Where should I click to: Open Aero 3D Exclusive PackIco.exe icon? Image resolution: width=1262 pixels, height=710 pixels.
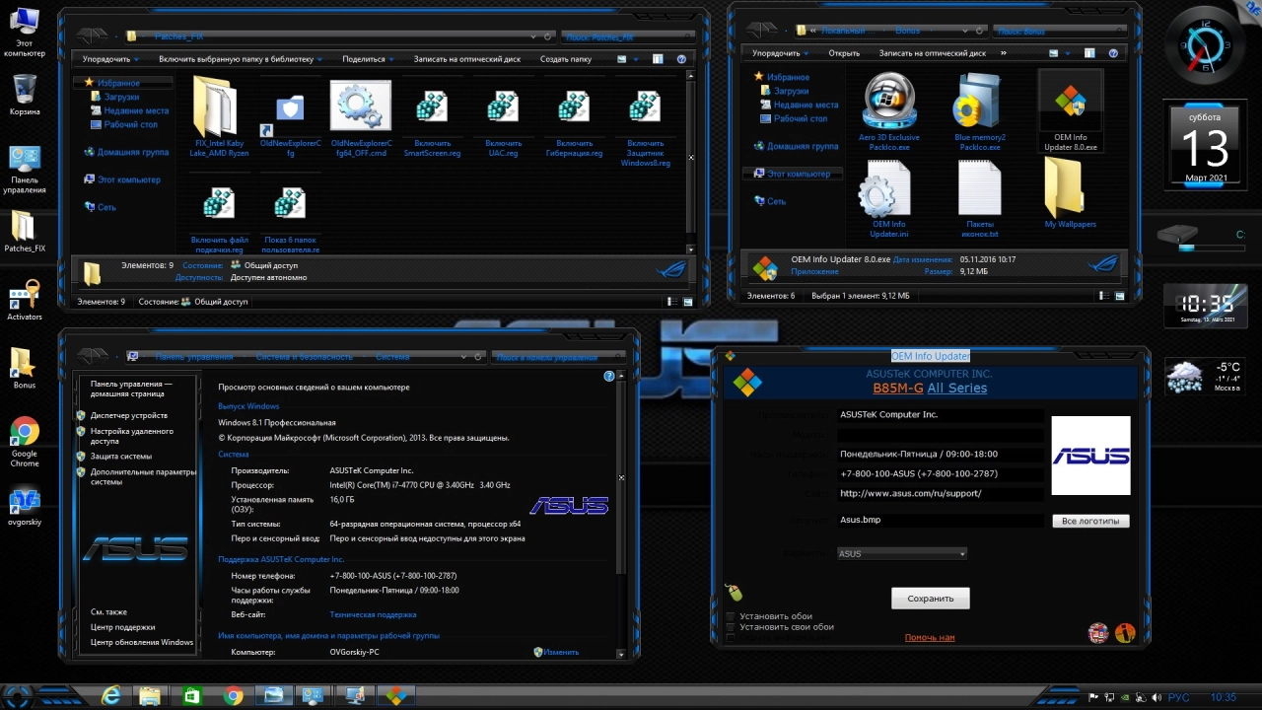(888, 103)
